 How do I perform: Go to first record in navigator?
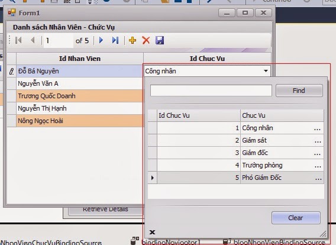(x=18, y=40)
